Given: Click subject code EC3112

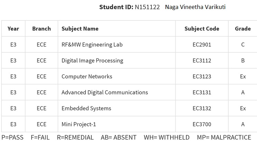Looking at the screenshot, I should (x=202, y=61).
